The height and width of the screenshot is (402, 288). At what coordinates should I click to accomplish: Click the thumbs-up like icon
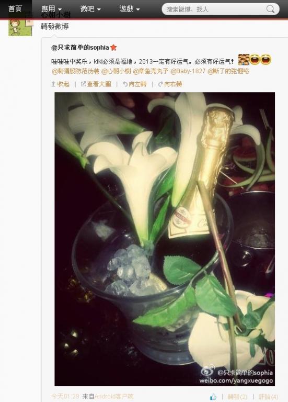(x=213, y=397)
